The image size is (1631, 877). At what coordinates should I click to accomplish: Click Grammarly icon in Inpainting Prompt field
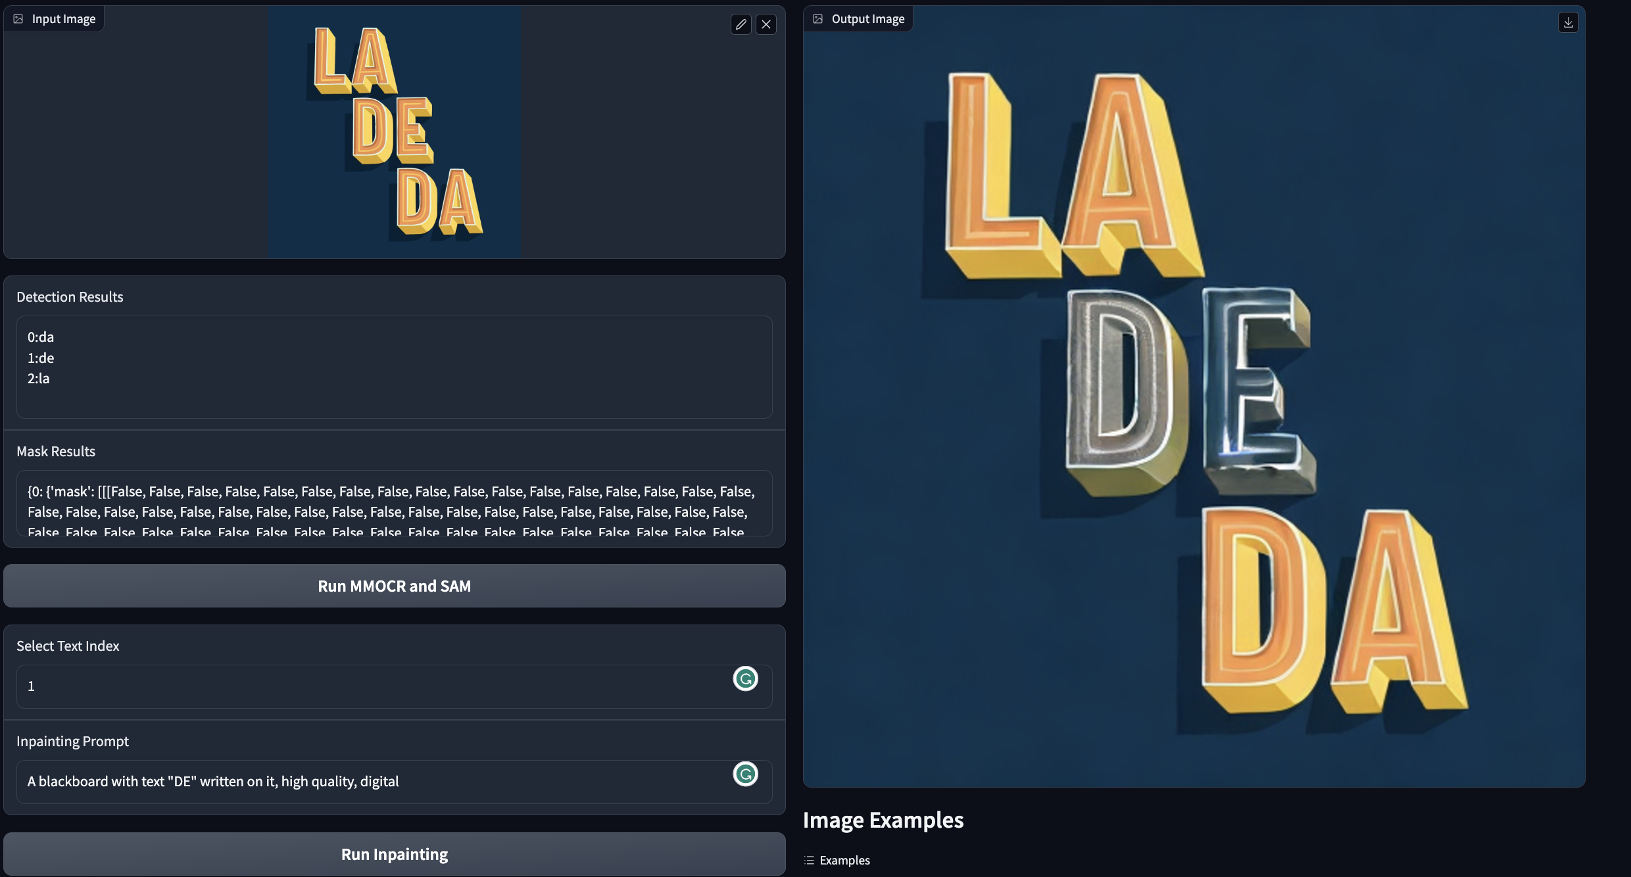745,774
